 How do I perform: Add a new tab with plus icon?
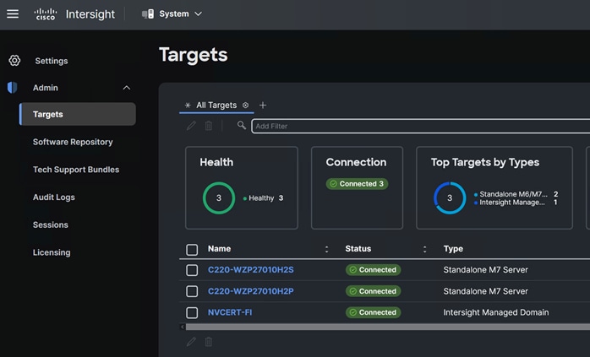263,105
